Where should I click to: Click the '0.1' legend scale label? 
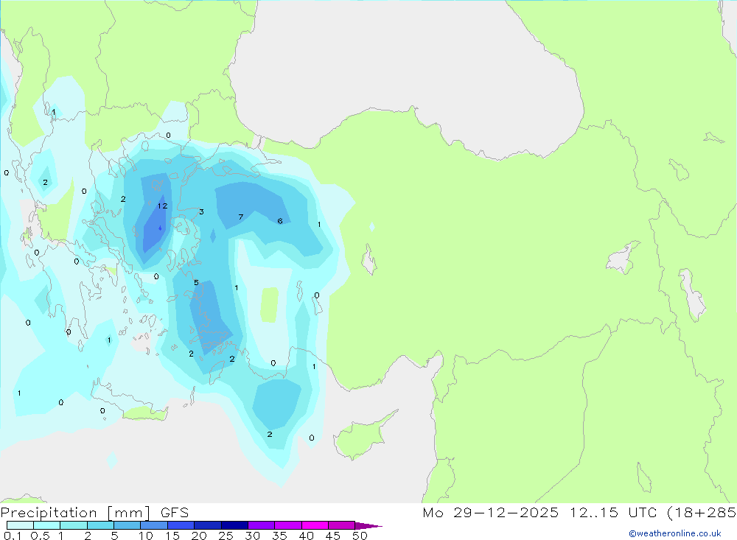pos(13,536)
